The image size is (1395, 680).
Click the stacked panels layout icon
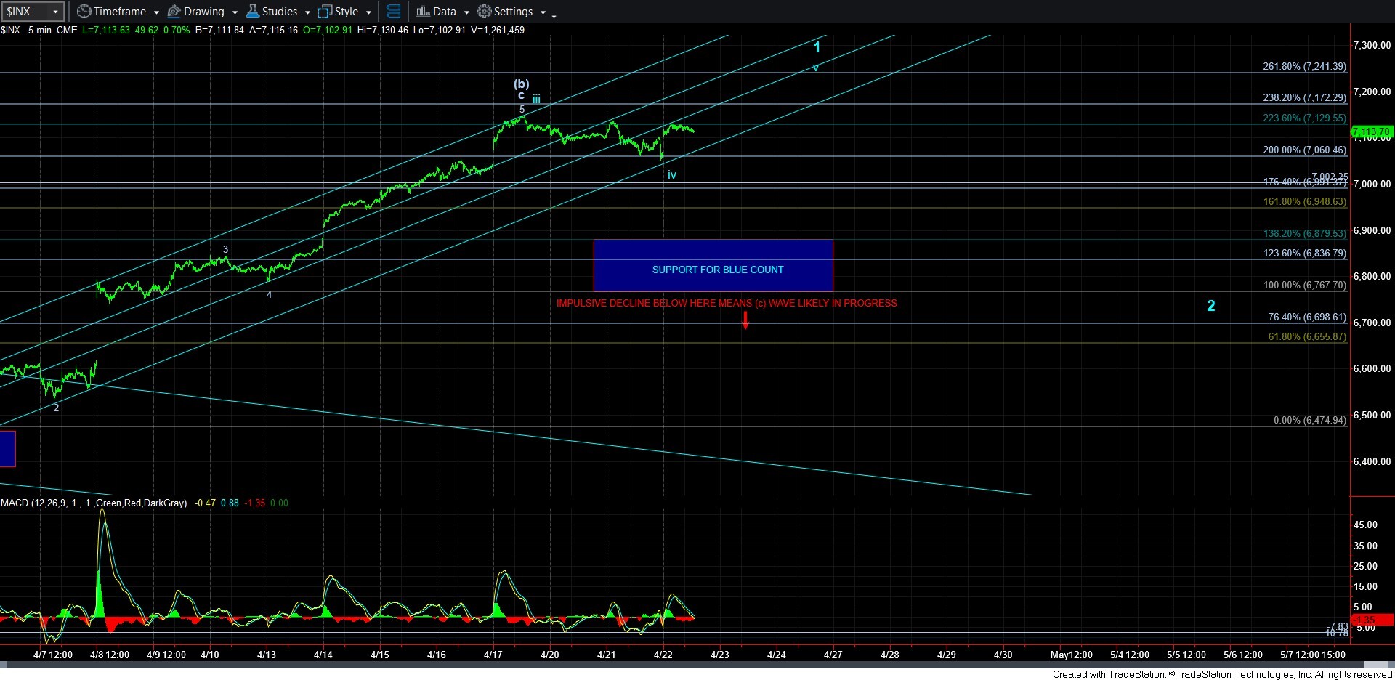click(393, 12)
